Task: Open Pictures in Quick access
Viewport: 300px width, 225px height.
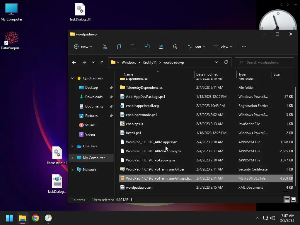Action: coord(91,115)
